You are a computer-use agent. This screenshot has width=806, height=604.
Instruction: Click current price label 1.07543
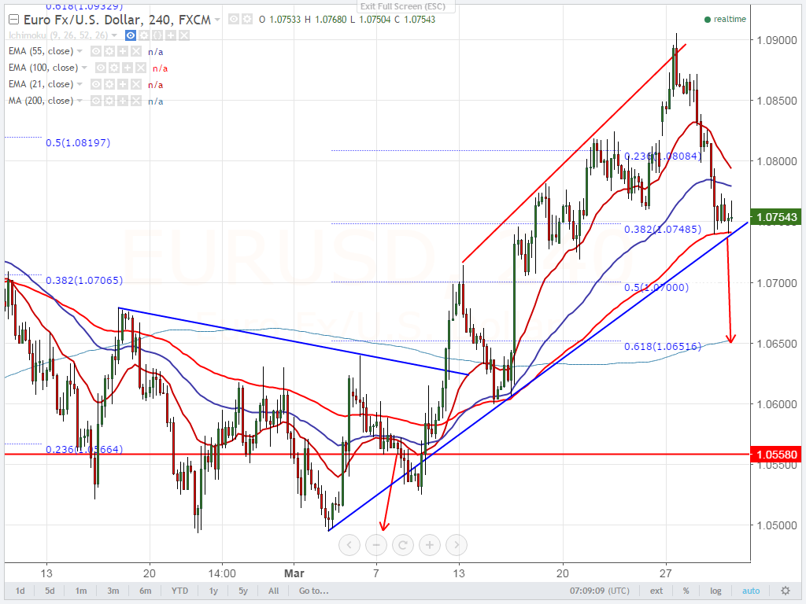pos(776,217)
